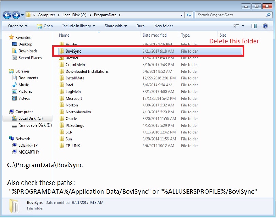Sort by the Name column header
Viewport: 276px width, 218px height.
[x=64, y=35]
